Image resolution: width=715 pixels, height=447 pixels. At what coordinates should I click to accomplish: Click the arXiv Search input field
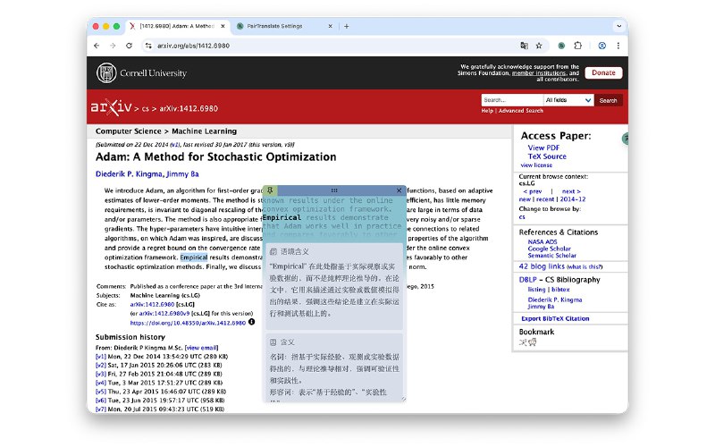click(x=510, y=100)
